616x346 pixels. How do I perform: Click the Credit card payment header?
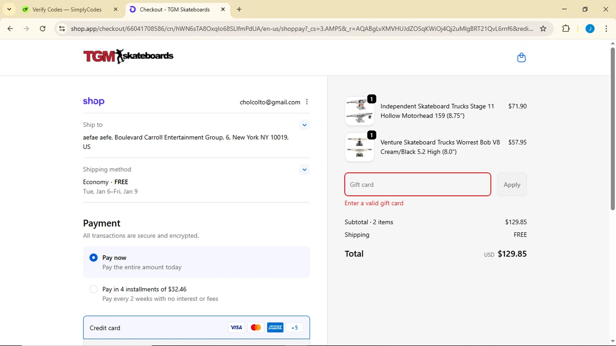click(x=196, y=328)
